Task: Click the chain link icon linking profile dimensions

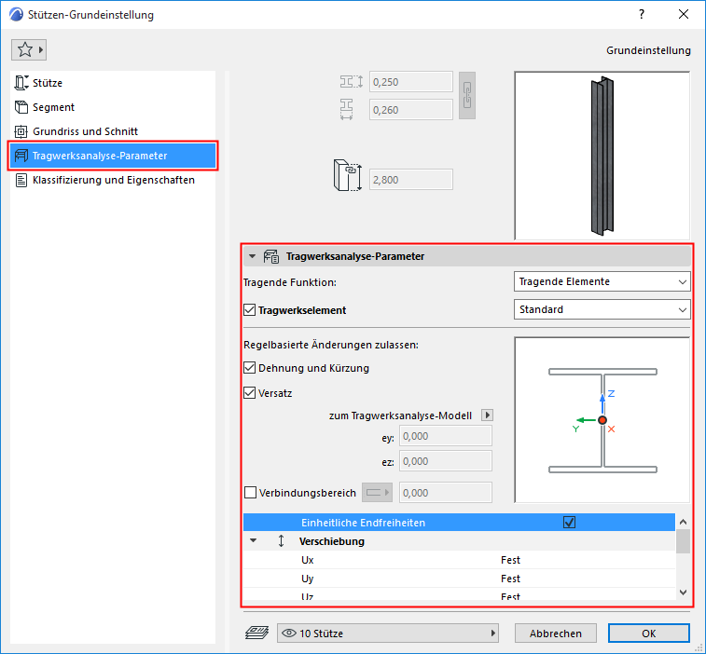Action: 467,95
